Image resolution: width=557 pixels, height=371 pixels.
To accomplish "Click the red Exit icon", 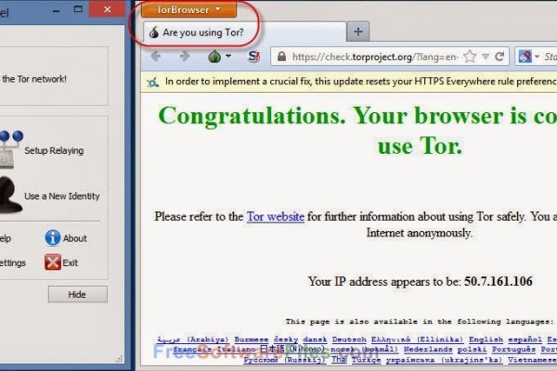I will 53,262.
